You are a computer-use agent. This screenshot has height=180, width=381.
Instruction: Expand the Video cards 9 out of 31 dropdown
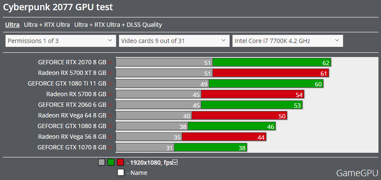[174, 41]
